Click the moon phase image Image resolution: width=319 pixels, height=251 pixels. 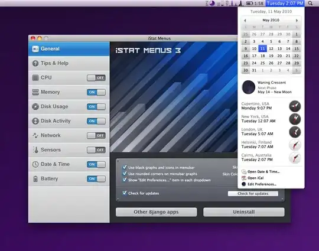[248, 87]
